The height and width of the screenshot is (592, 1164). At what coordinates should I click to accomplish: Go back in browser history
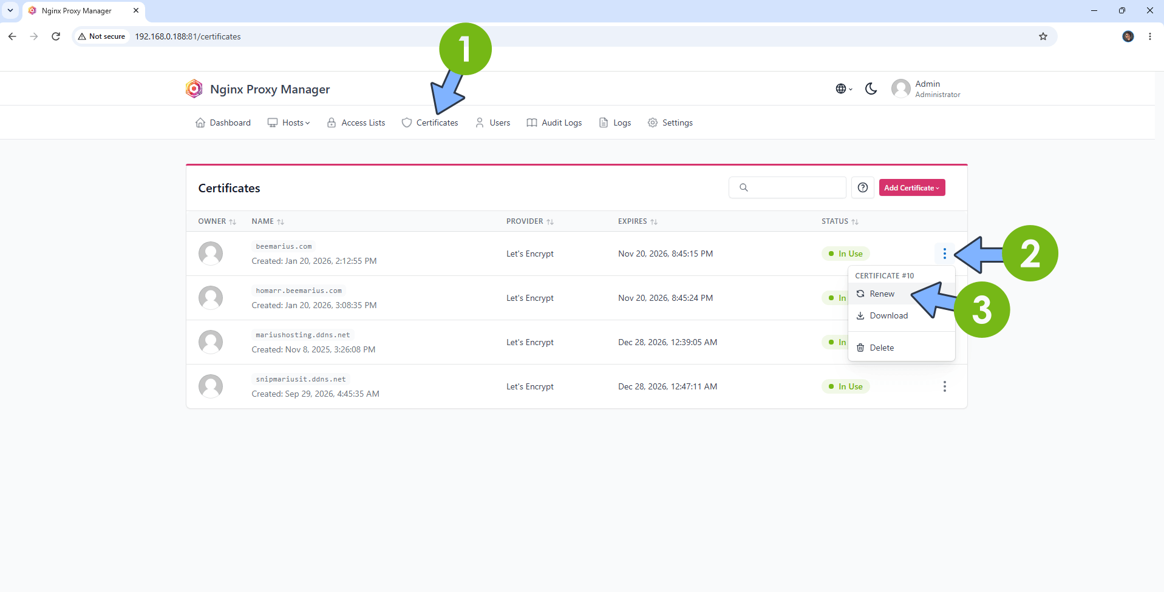coord(12,36)
